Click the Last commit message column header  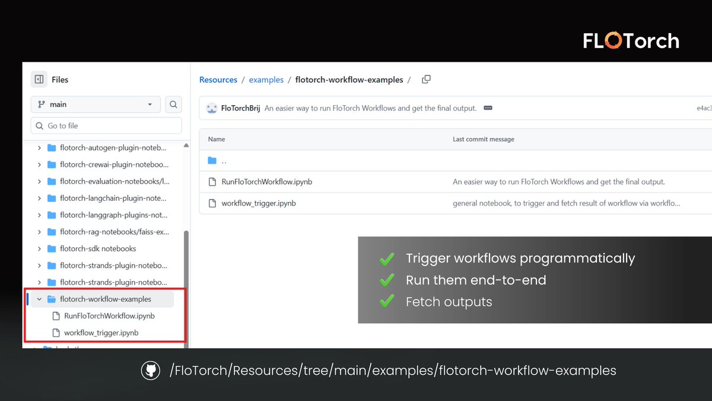(x=484, y=139)
